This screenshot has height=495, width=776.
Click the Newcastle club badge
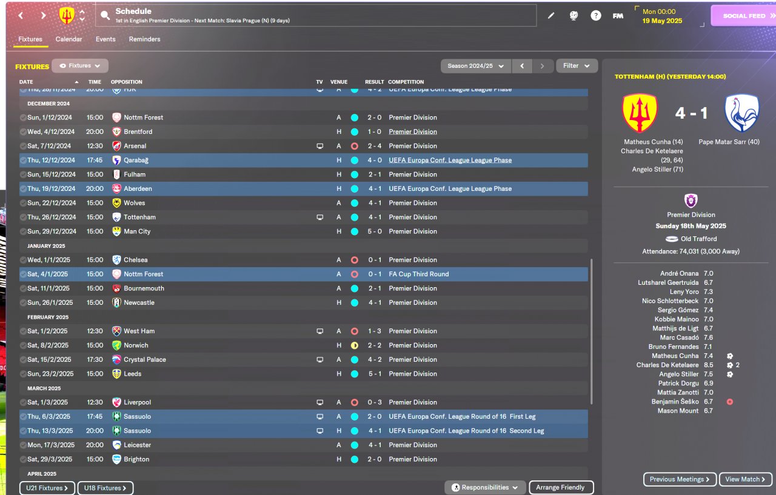pyautogui.click(x=116, y=303)
